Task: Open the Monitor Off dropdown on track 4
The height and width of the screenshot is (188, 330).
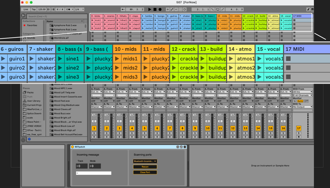Action: click(135, 101)
